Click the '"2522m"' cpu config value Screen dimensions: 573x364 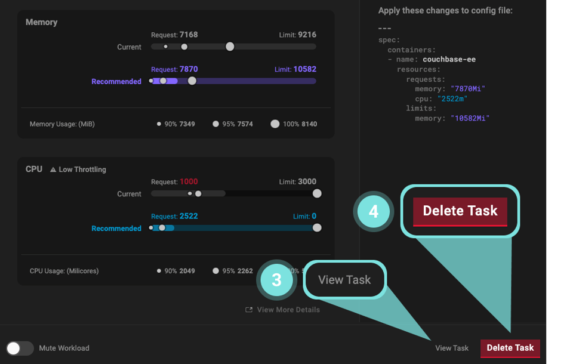(x=452, y=98)
